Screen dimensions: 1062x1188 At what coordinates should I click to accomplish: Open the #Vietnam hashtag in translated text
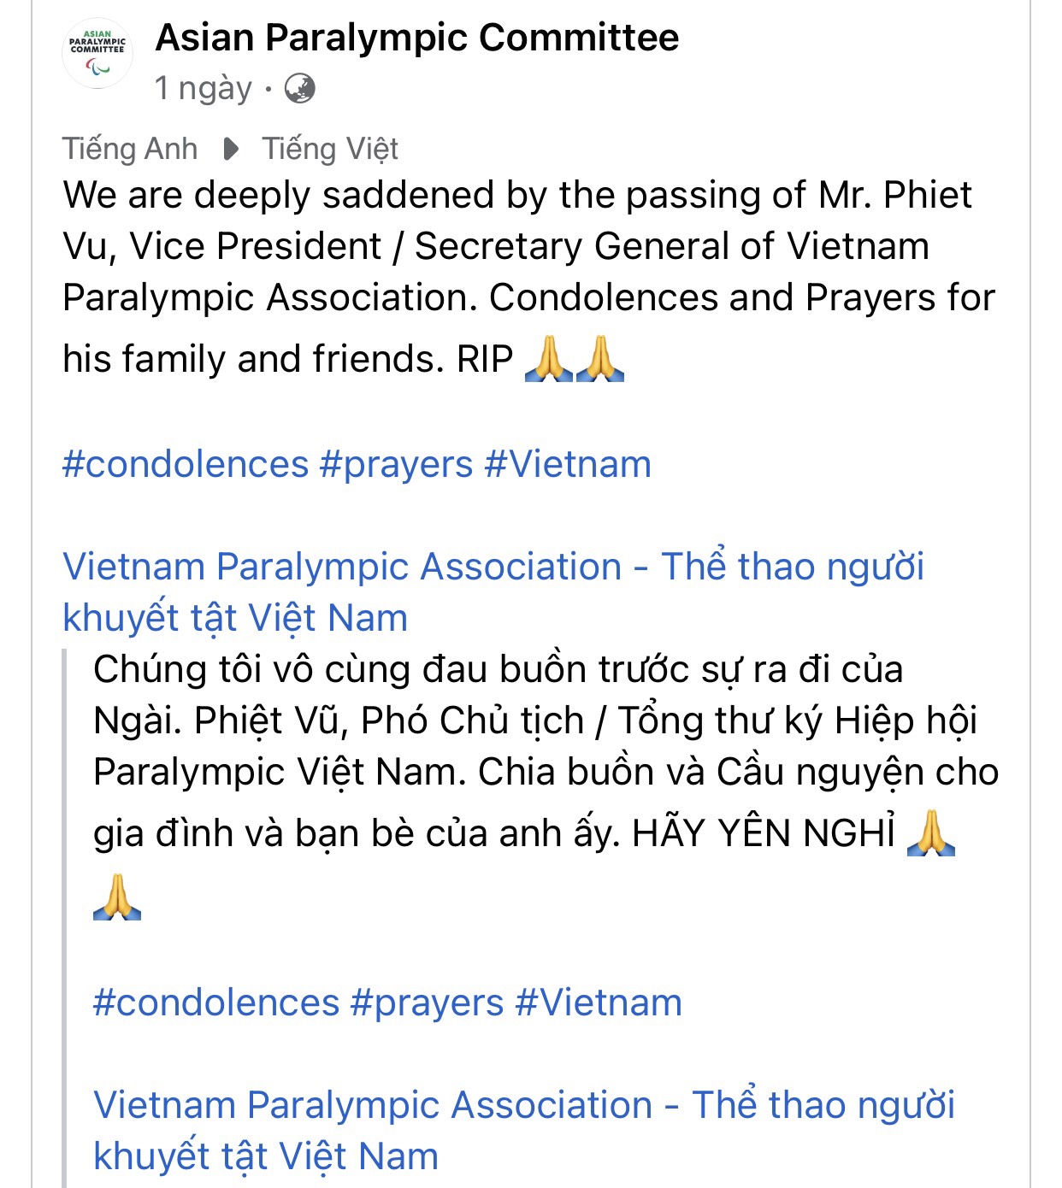coord(599,1003)
